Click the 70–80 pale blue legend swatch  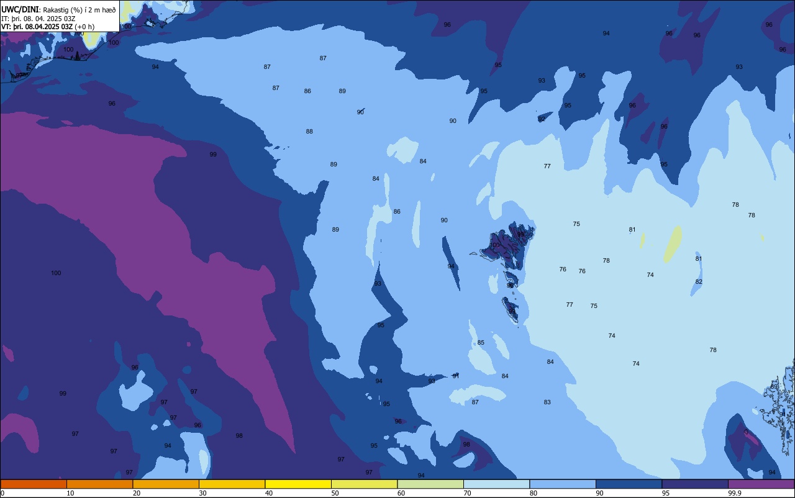(x=496, y=484)
